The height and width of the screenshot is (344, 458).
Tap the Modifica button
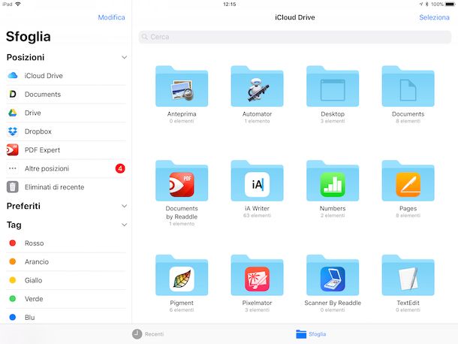tap(111, 17)
